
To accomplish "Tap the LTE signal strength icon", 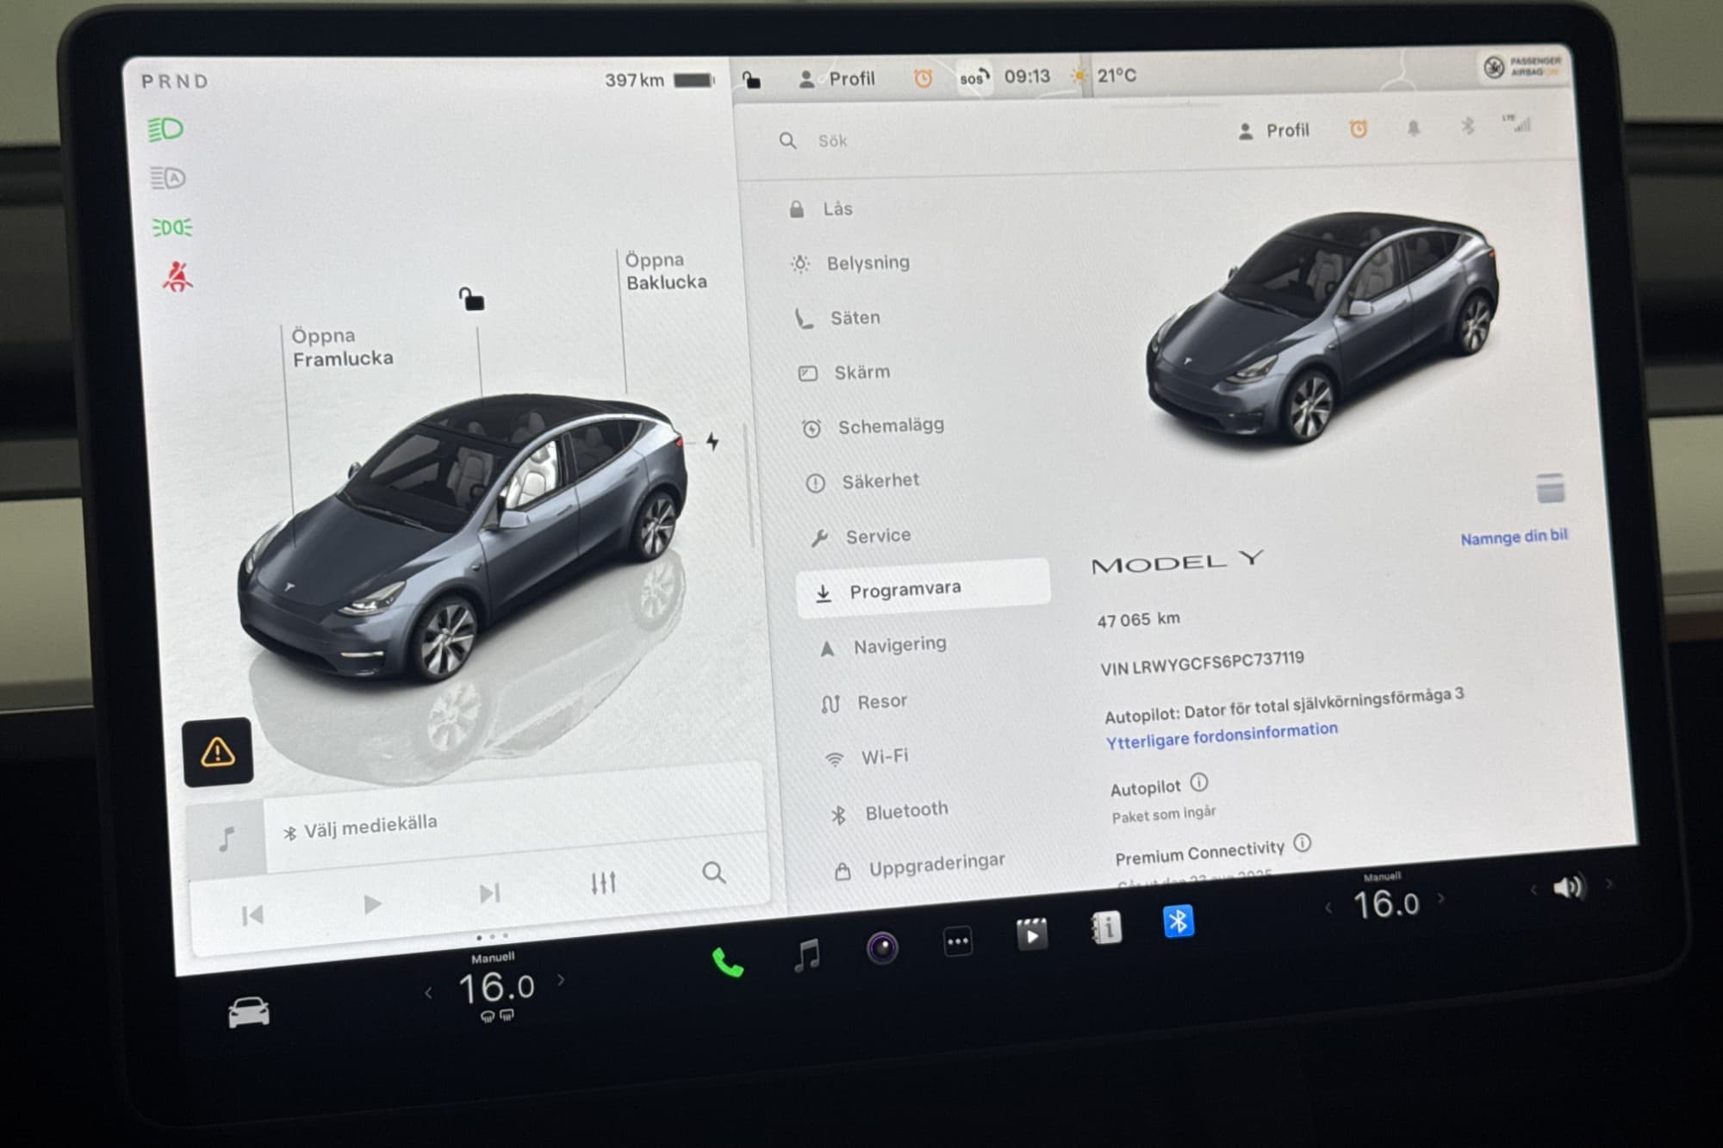I will pyautogui.click(x=1517, y=124).
